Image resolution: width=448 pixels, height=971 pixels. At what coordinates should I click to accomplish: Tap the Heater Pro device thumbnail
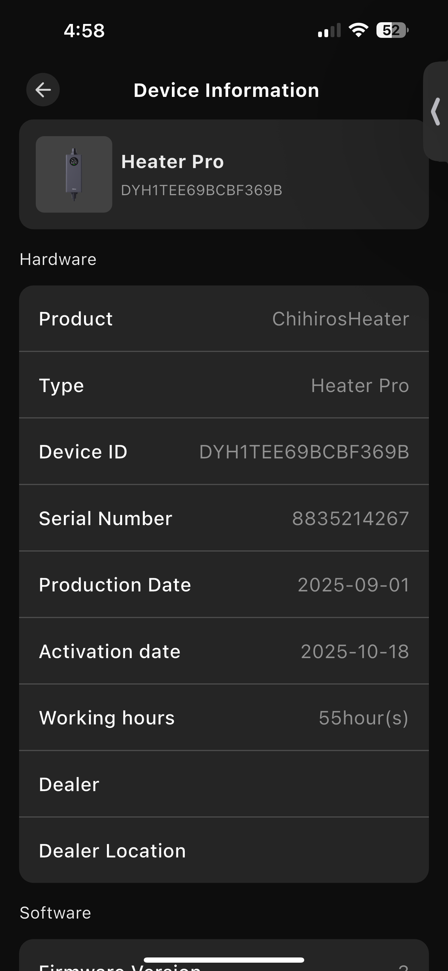point(74,175)
